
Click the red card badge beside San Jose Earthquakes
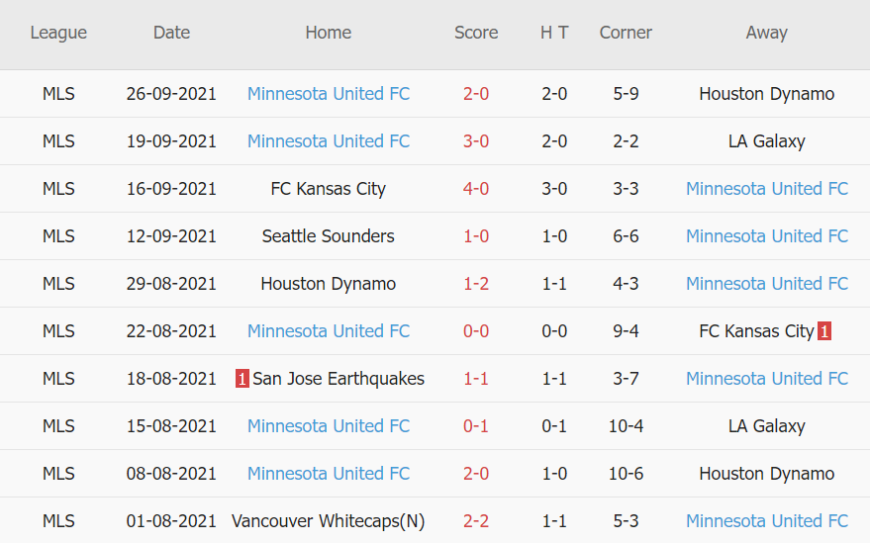242,379
